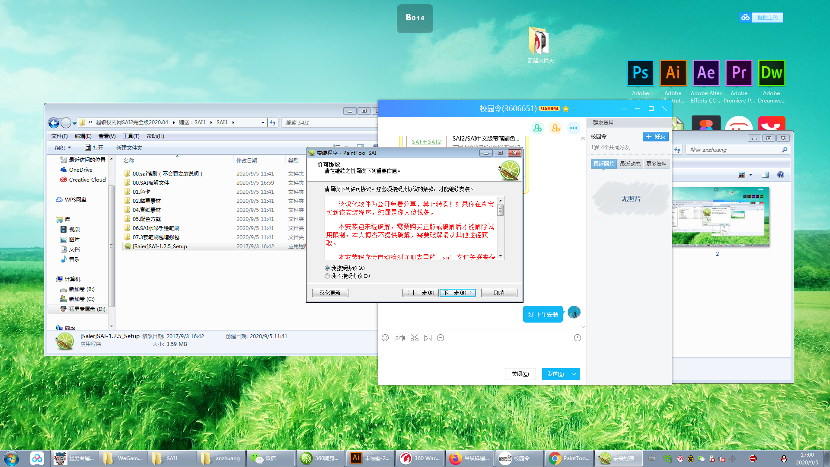Open 编辑(E) menu in explorer
This screenshot has width=830, height=467.
[x=83, y=136]
